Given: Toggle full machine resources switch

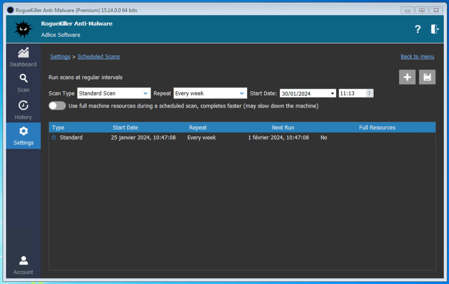Looking at the screenshot, I should click(x=57, y=106).
